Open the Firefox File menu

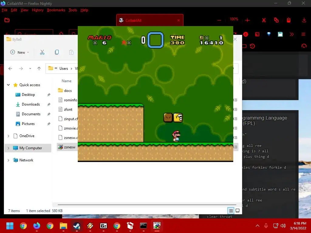[5, 10]
